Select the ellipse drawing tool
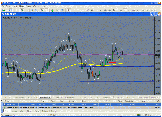 pos(105,10)
